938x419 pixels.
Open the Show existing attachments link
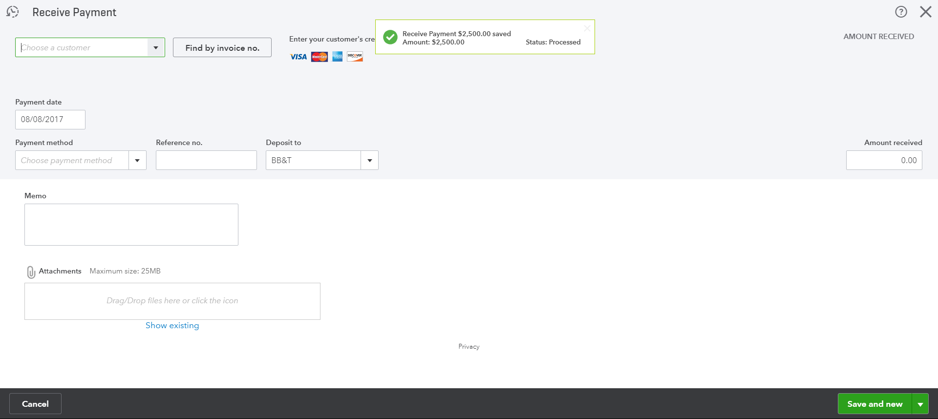[172, 326]
